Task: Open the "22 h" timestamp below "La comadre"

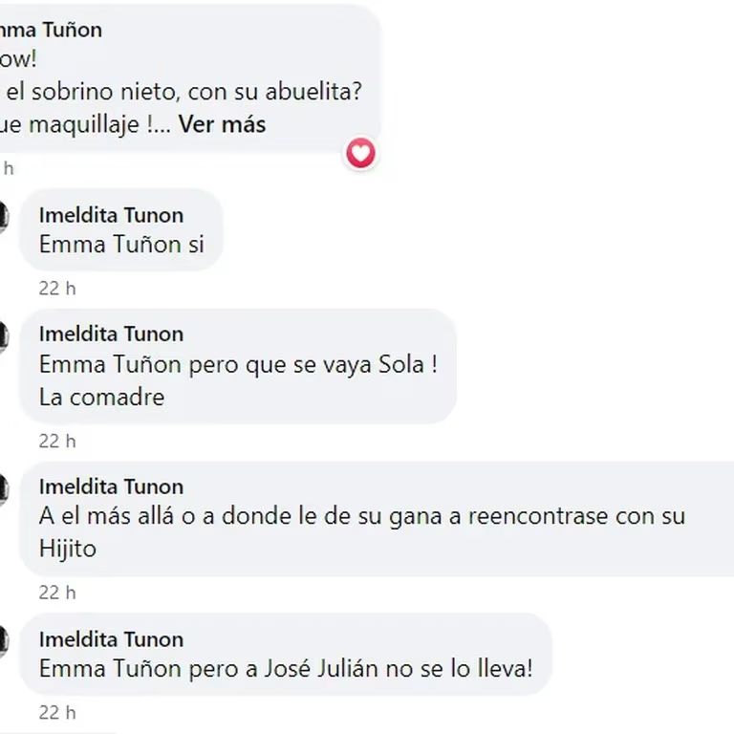Action: coord(56,441)
